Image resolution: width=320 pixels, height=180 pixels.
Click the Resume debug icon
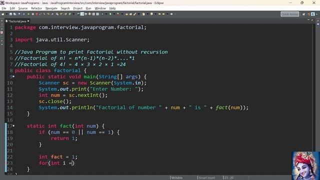point(28,14)
